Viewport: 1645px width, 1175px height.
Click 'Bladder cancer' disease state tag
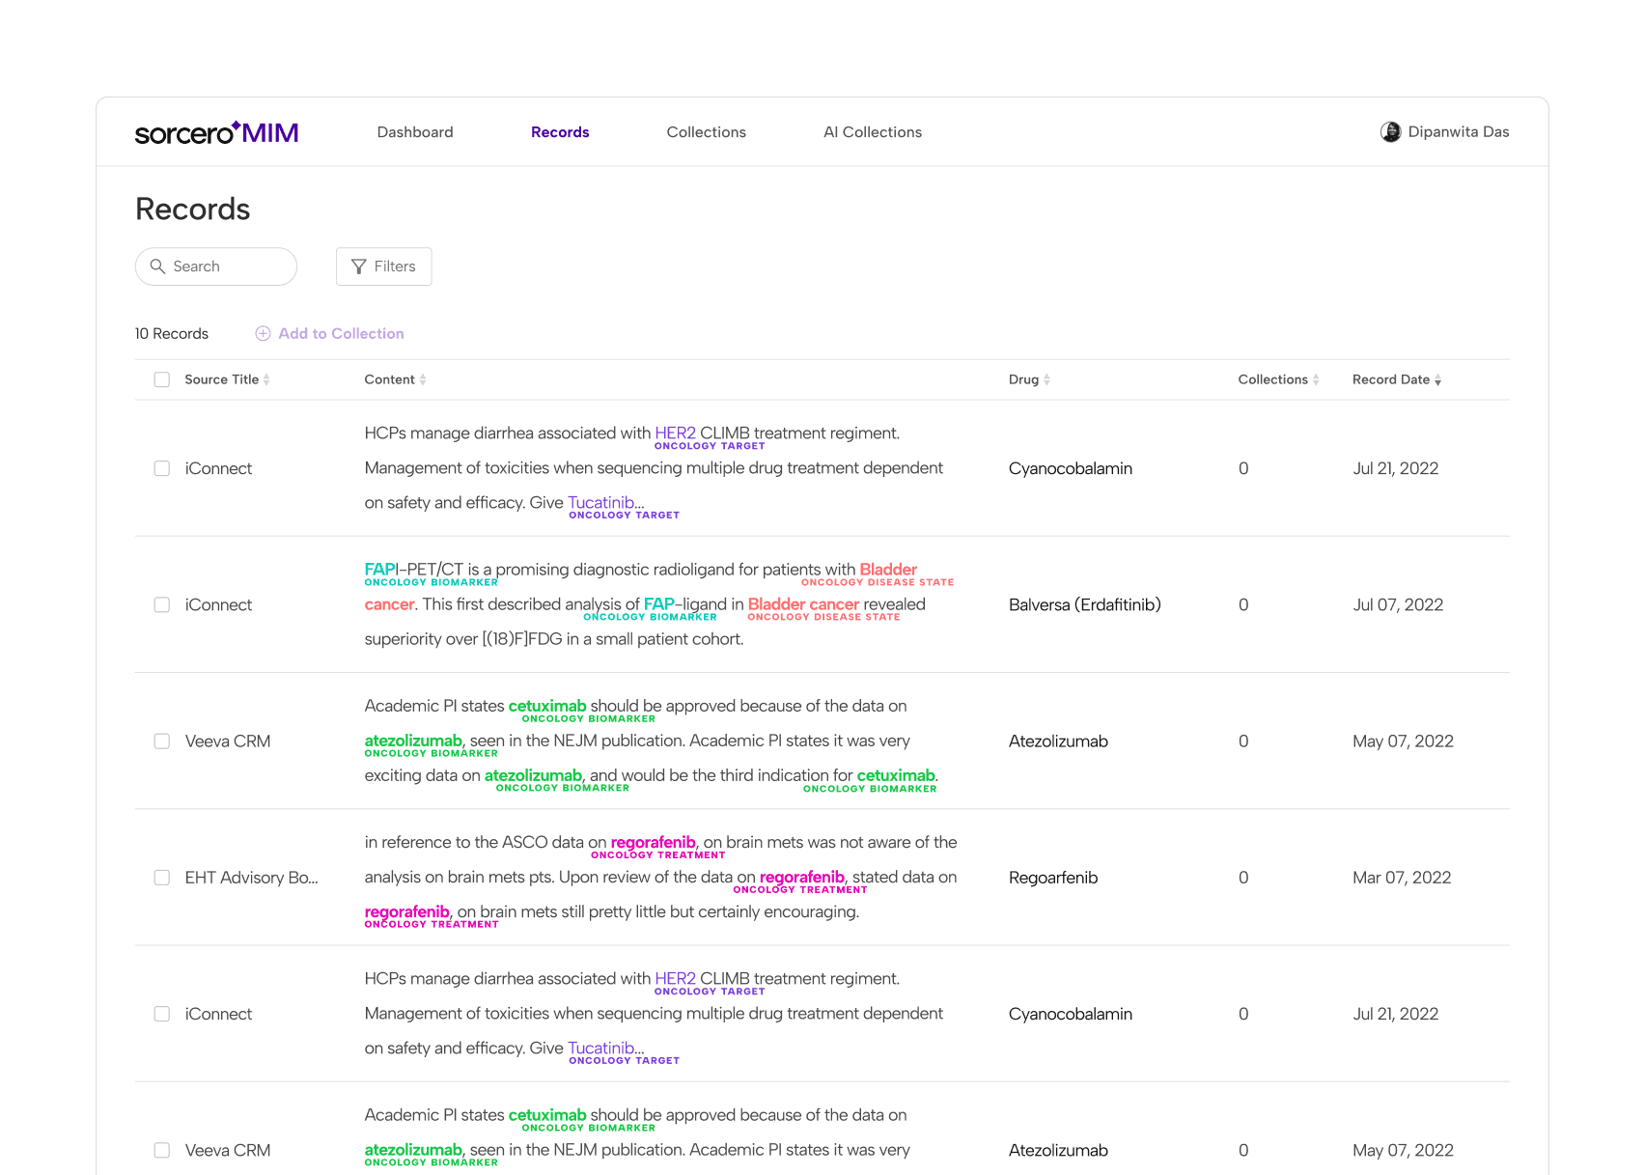click(x=803, y=604)
